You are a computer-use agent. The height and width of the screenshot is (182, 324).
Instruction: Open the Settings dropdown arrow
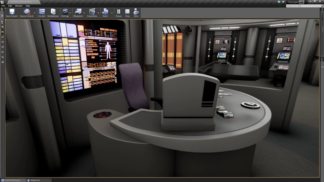70,13
